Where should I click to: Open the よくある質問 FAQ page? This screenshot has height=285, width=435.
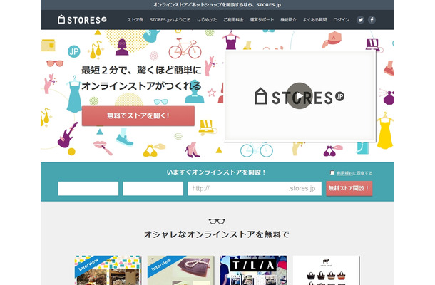(x=314, y=20)
